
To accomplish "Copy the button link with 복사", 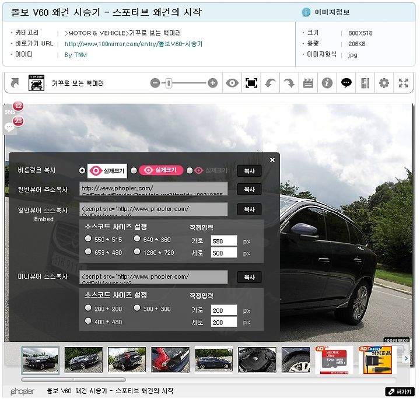I will [x=250, y=170].
